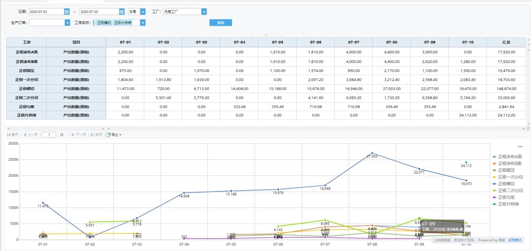Viewport: 532px width, 251px height.
Task: Click the left arrow of horizontal scrollbar
Action: 8,129
